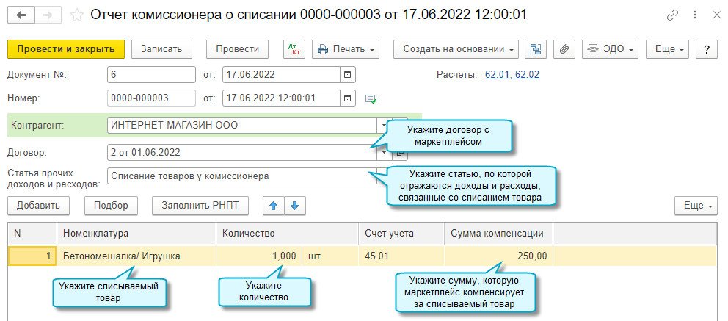Move row down with blue arrow

pyautogui.click(x=294, y=206)
